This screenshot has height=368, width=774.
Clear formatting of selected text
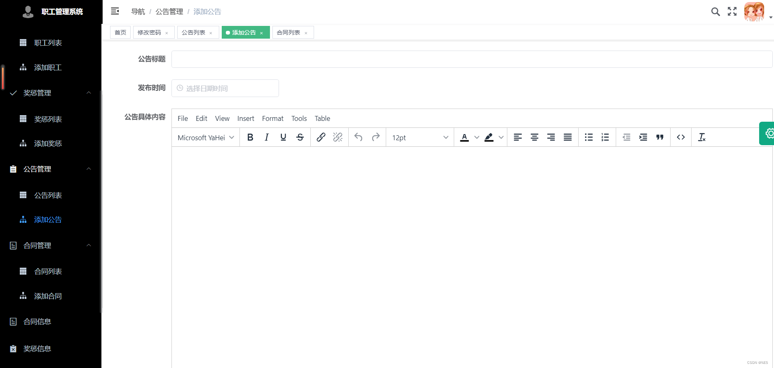click(x=702, y=137)
